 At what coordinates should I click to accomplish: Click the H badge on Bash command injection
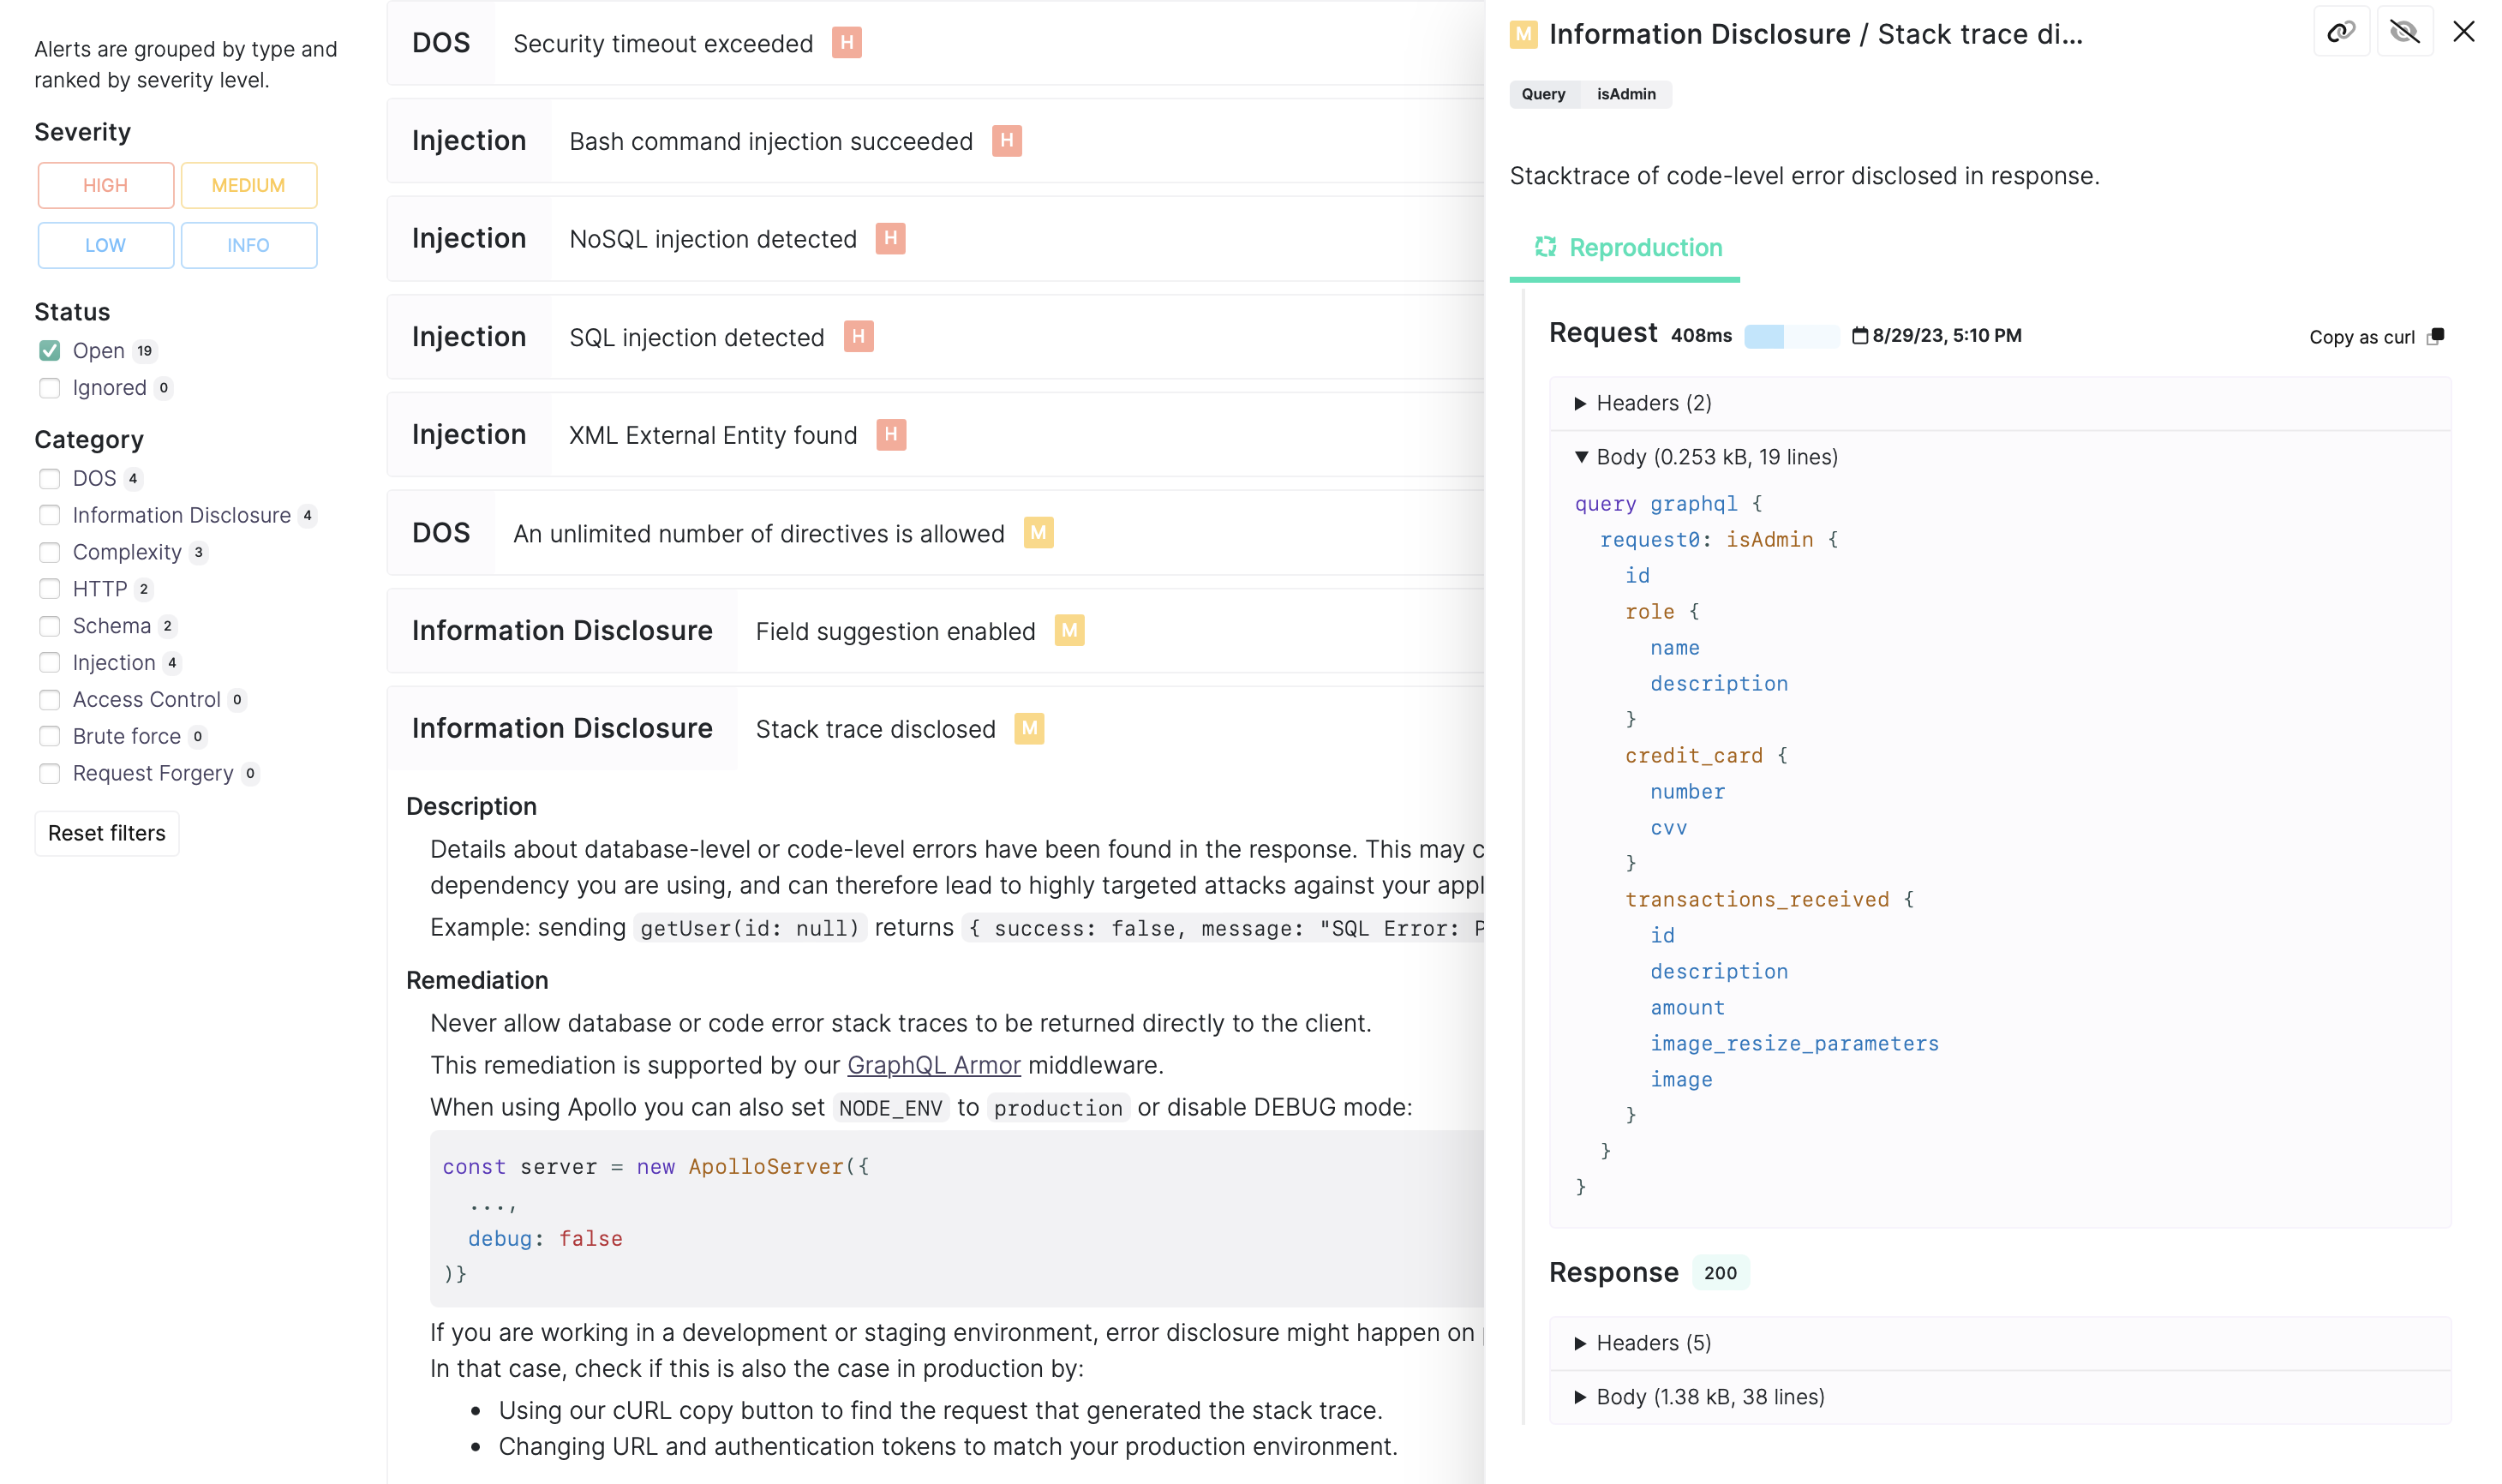pos(1006,141)
